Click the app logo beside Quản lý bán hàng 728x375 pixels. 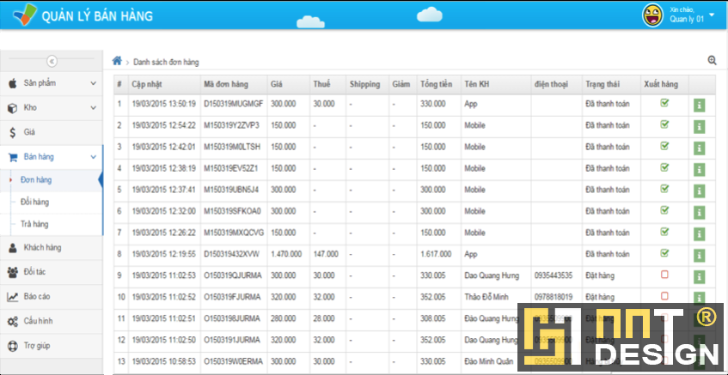pyautogui.click(x=25, y=15)
